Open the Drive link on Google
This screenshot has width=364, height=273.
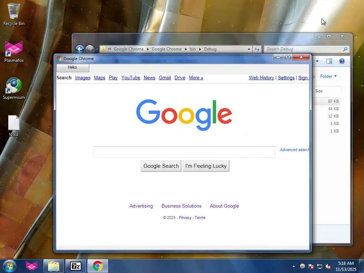tap(180, 78)
